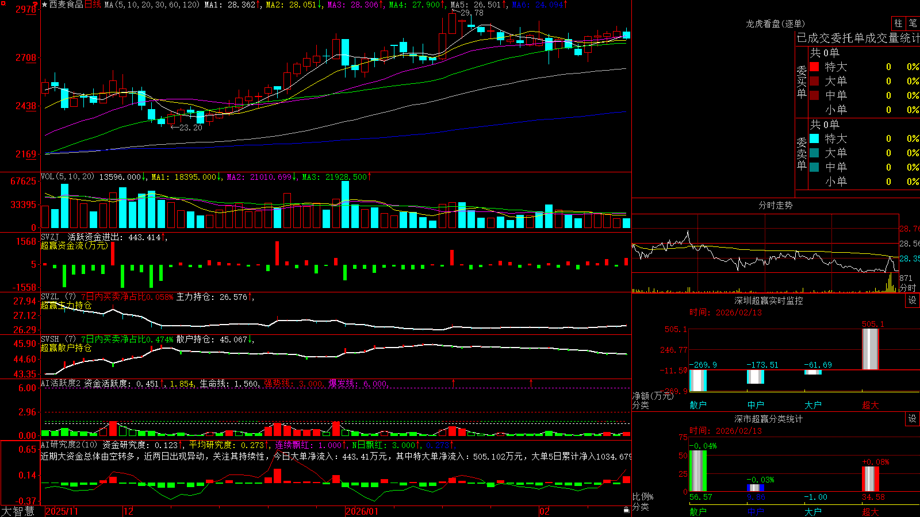Click the SVZJ 活跃资金进出 indicator label
The image size is (920, 517).
[81, 237]
